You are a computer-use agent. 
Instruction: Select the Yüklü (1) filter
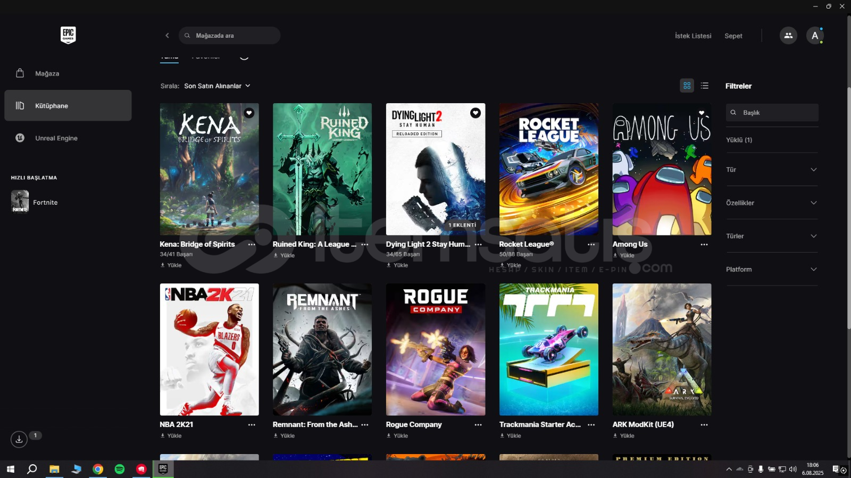click(x=739, y=140)
